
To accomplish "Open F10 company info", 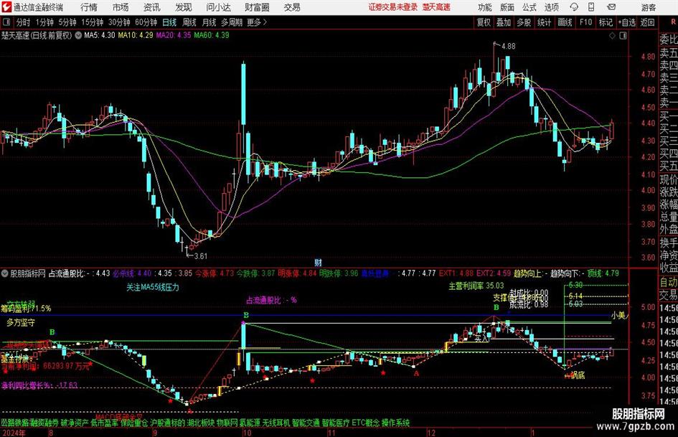I will click(x=585, y=22).
